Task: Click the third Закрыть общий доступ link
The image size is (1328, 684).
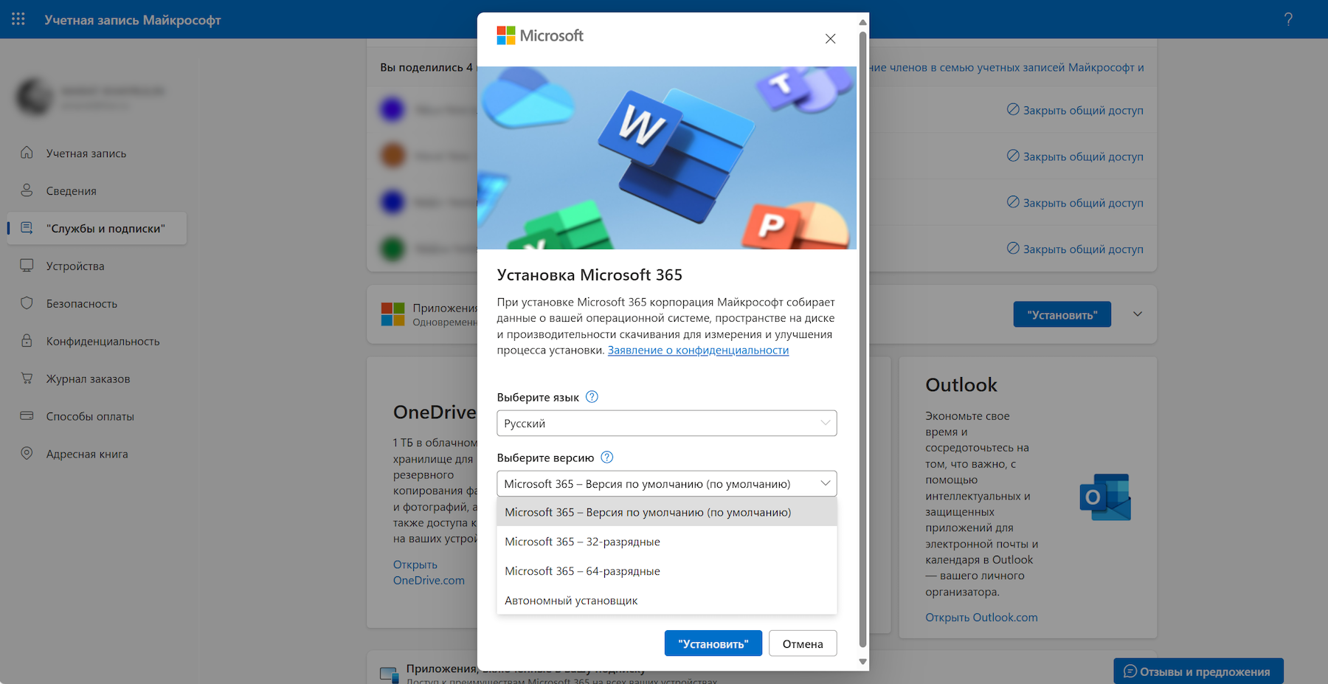Action: pos(1075,203)
